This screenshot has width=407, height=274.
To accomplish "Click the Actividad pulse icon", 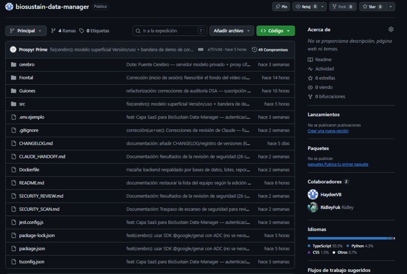I will pyautogui.click(x=310, y=69).
